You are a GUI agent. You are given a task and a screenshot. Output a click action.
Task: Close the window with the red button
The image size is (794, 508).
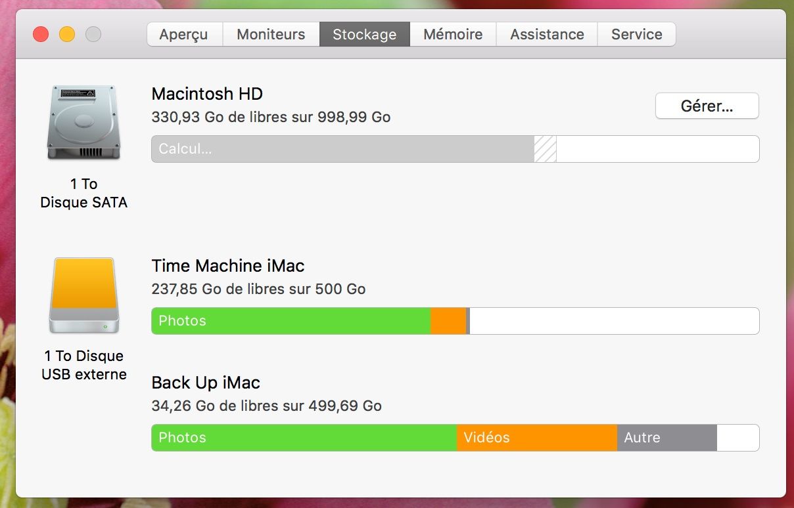[x=41, y=34]
